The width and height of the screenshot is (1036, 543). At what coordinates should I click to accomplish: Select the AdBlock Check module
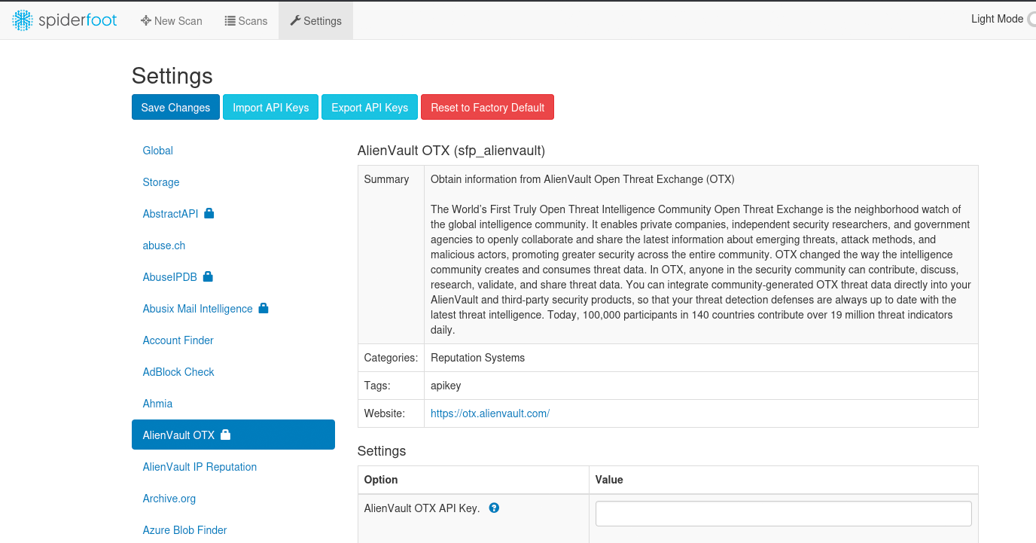pos(233,372)
